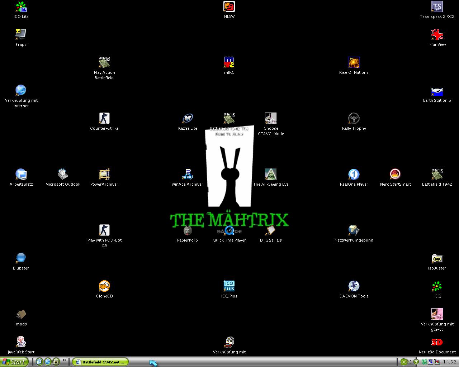Screen dimensions: 459x367
Task: Select the bottom-center Verknüpfung mit house icon
Action: pos(229,345)
